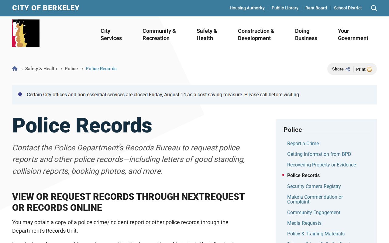Visit the Rent Board link

click(x=316, y=8)
